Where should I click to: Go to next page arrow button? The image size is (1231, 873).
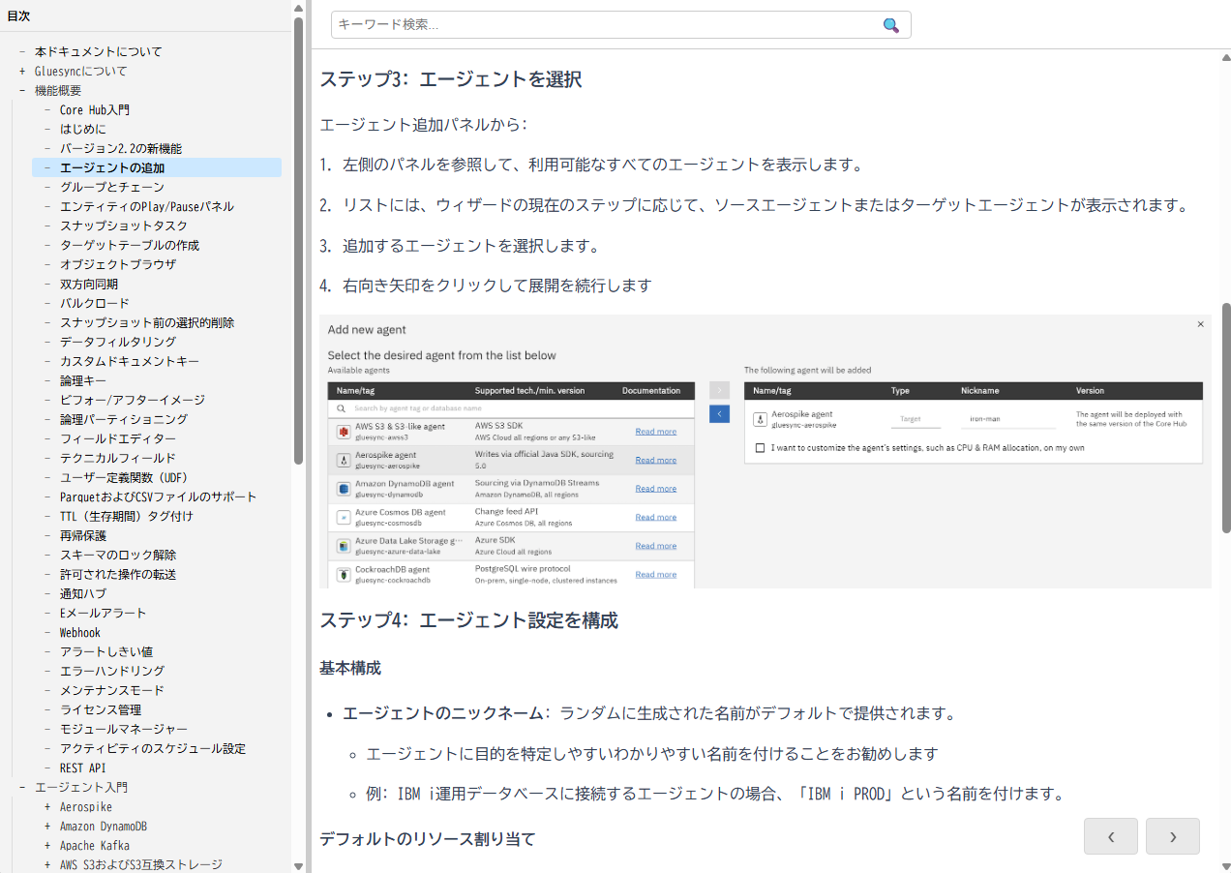(x=1173, y=836)
